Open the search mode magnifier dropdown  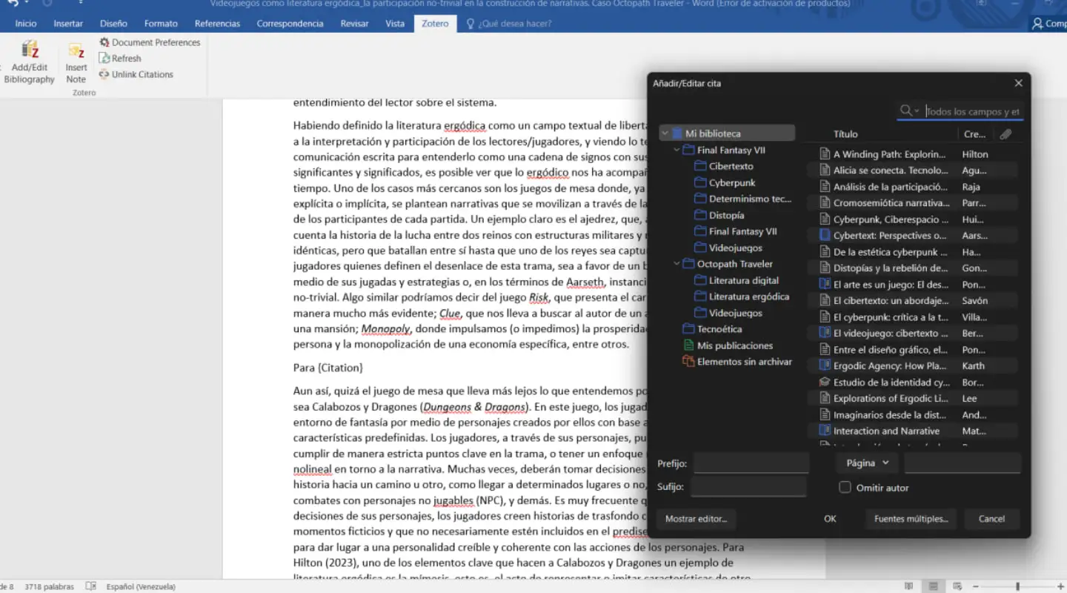click(909, 111)
